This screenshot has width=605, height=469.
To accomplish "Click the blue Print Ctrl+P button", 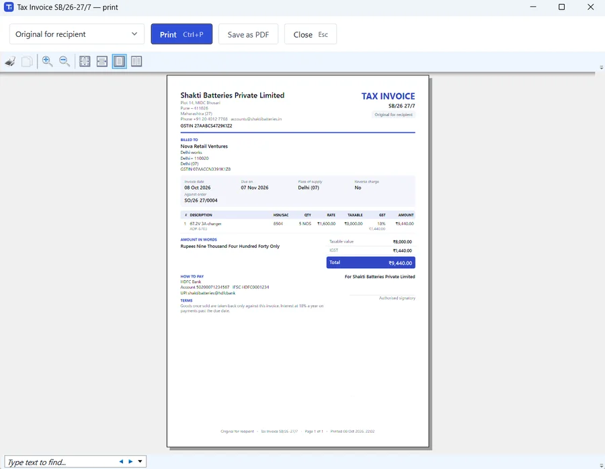I will pos(182,34).
